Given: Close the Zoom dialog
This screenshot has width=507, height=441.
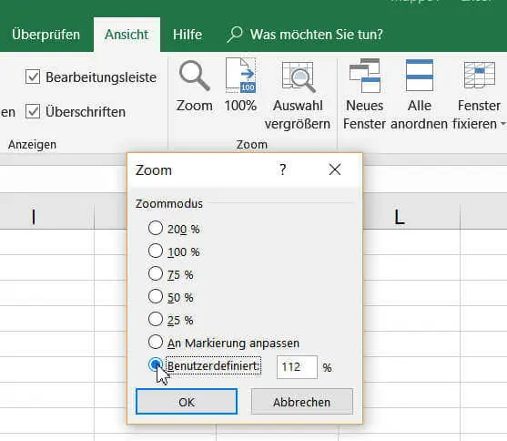Looking at the screenshot, I should pos(335,169).
